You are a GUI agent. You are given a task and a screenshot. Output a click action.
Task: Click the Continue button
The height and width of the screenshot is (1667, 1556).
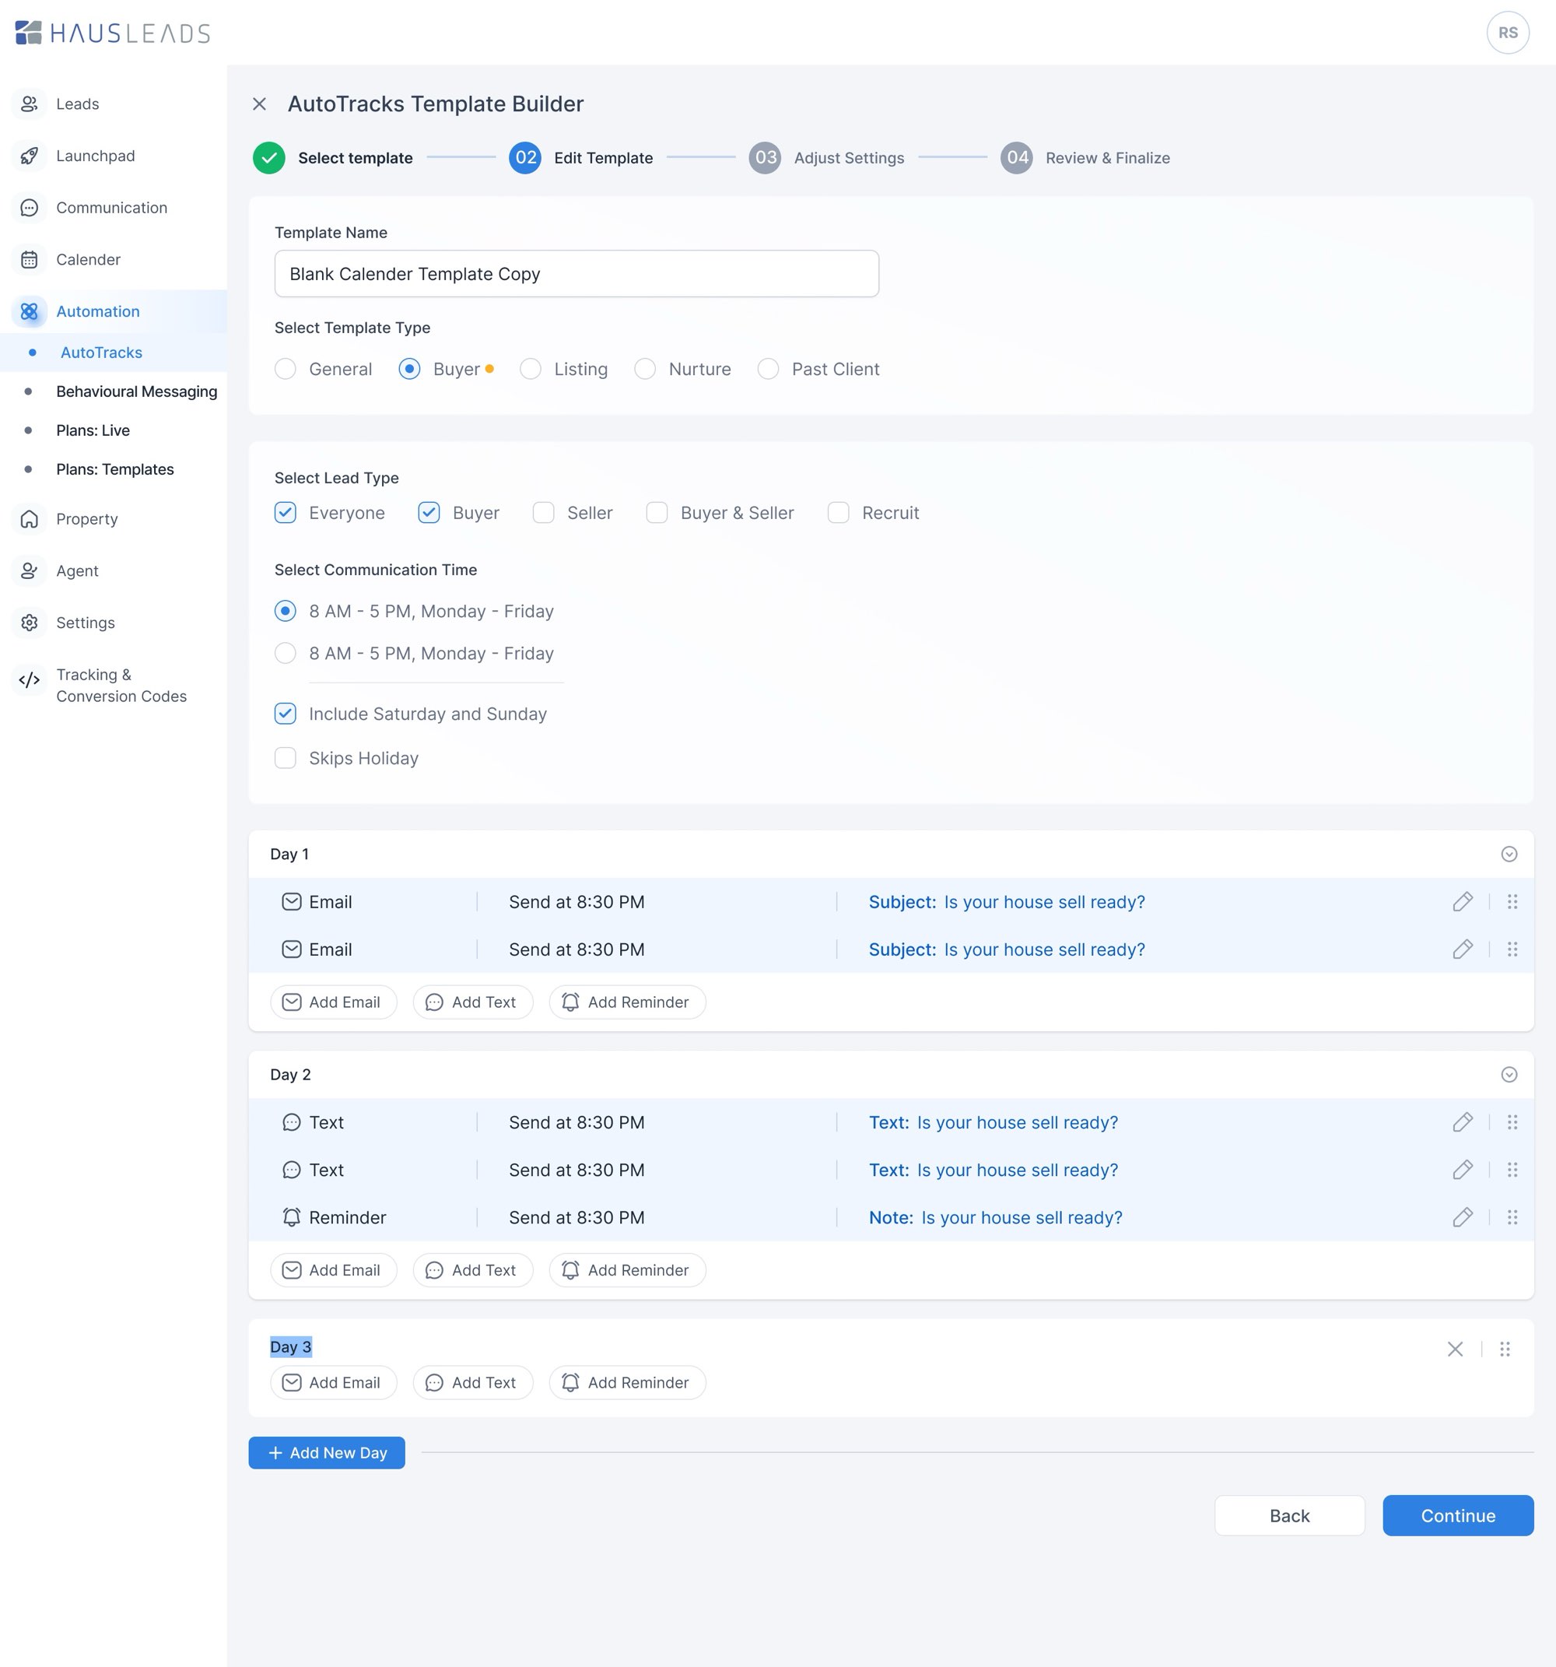coord(1457,1515)
